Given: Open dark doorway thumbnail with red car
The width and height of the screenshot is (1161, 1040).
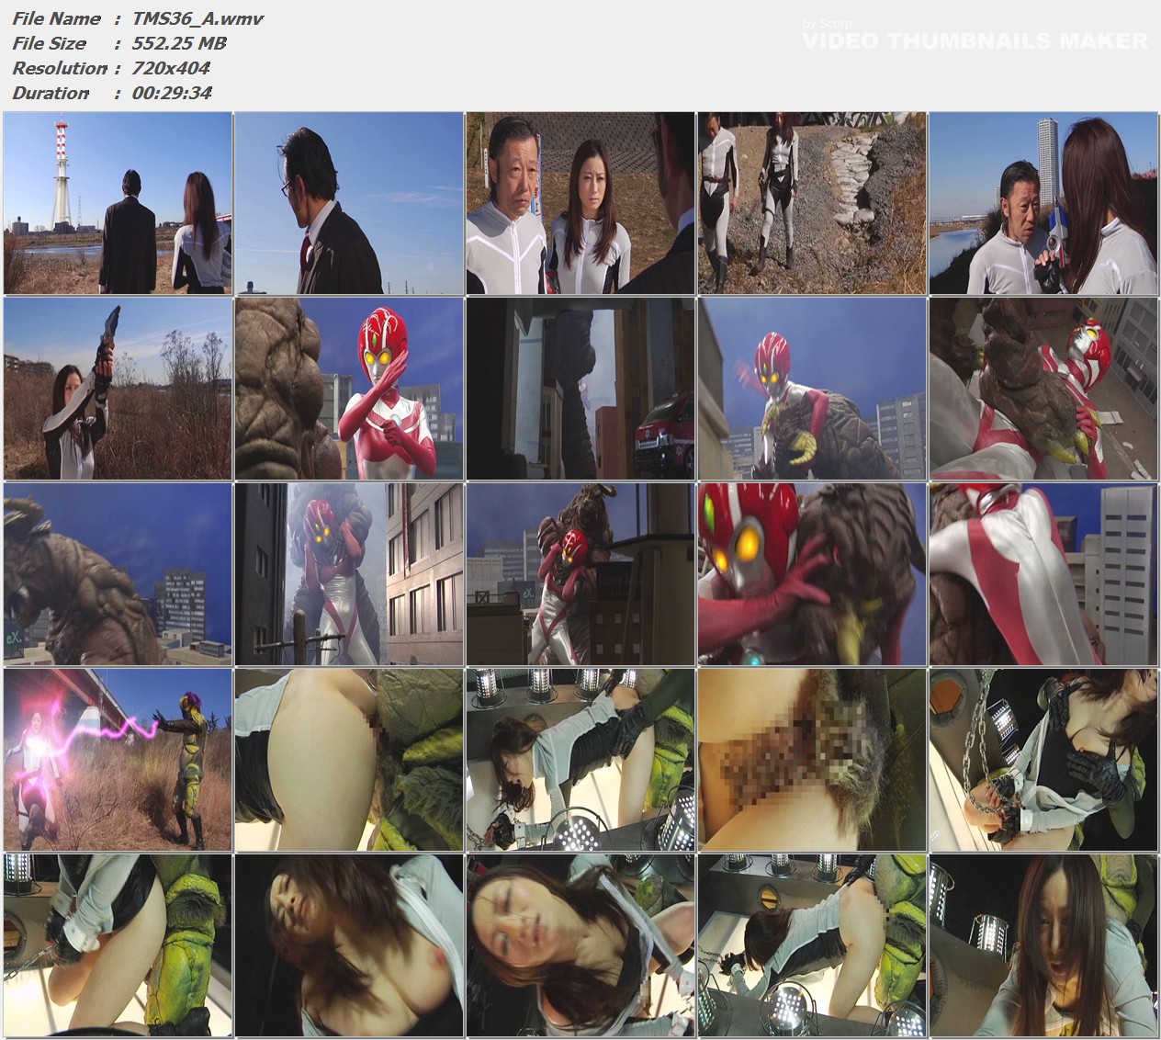Looking at the screenshot, I should [x=580, y=389].
